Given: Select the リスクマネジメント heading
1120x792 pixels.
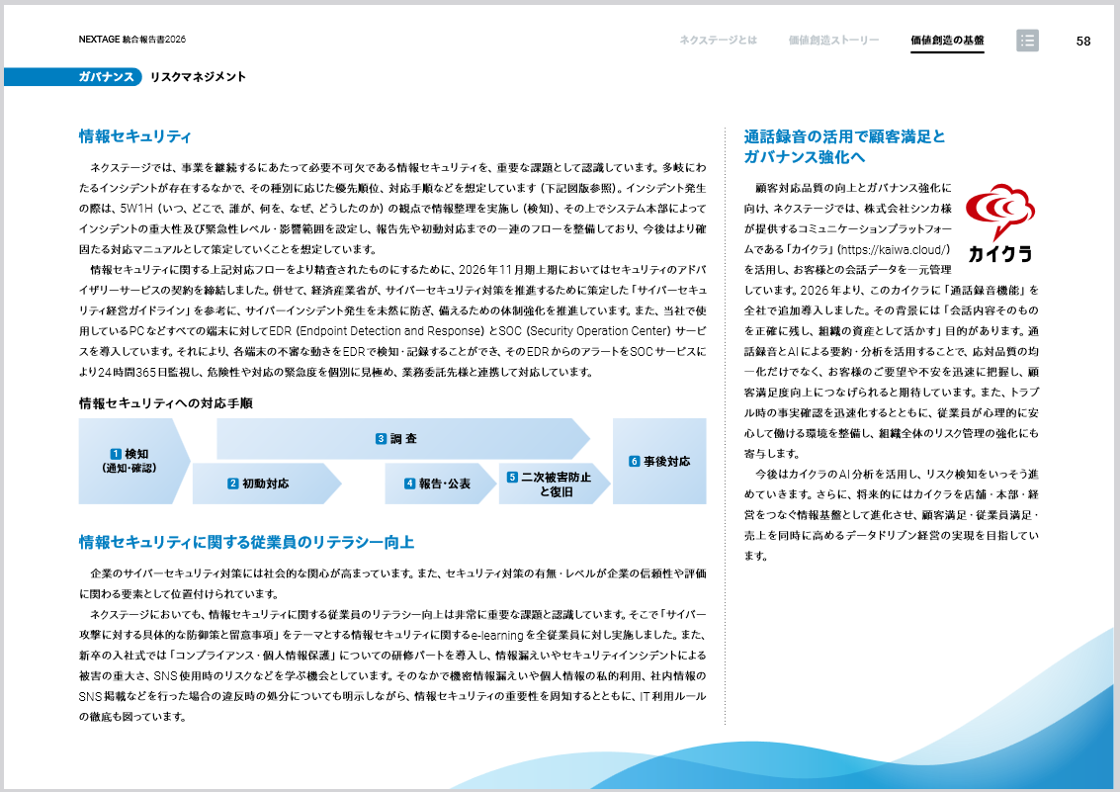Looking at the screenshot, I should pyautogui.click(x=198, y=76).
